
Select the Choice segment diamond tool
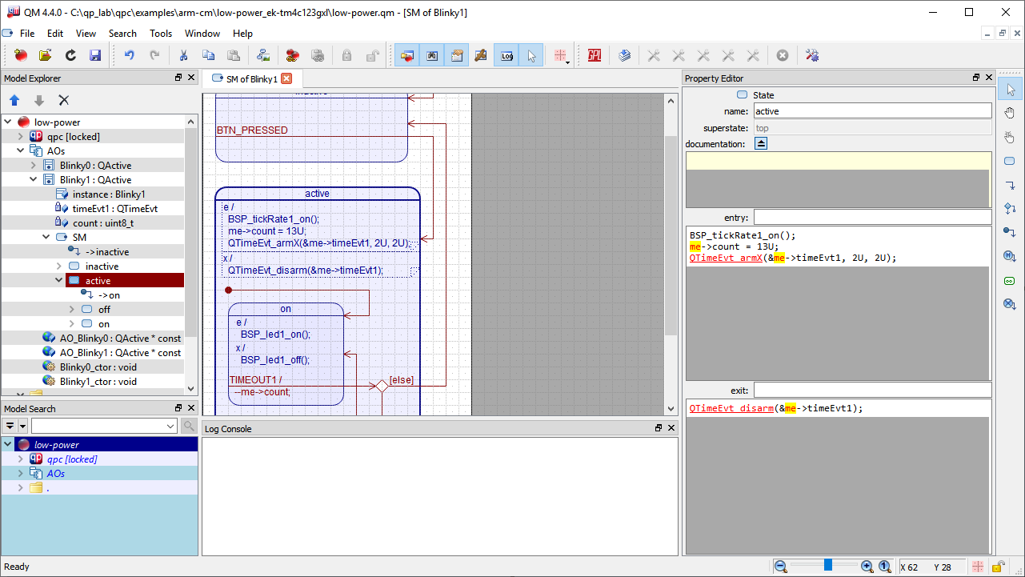[x=1010, y=209]
